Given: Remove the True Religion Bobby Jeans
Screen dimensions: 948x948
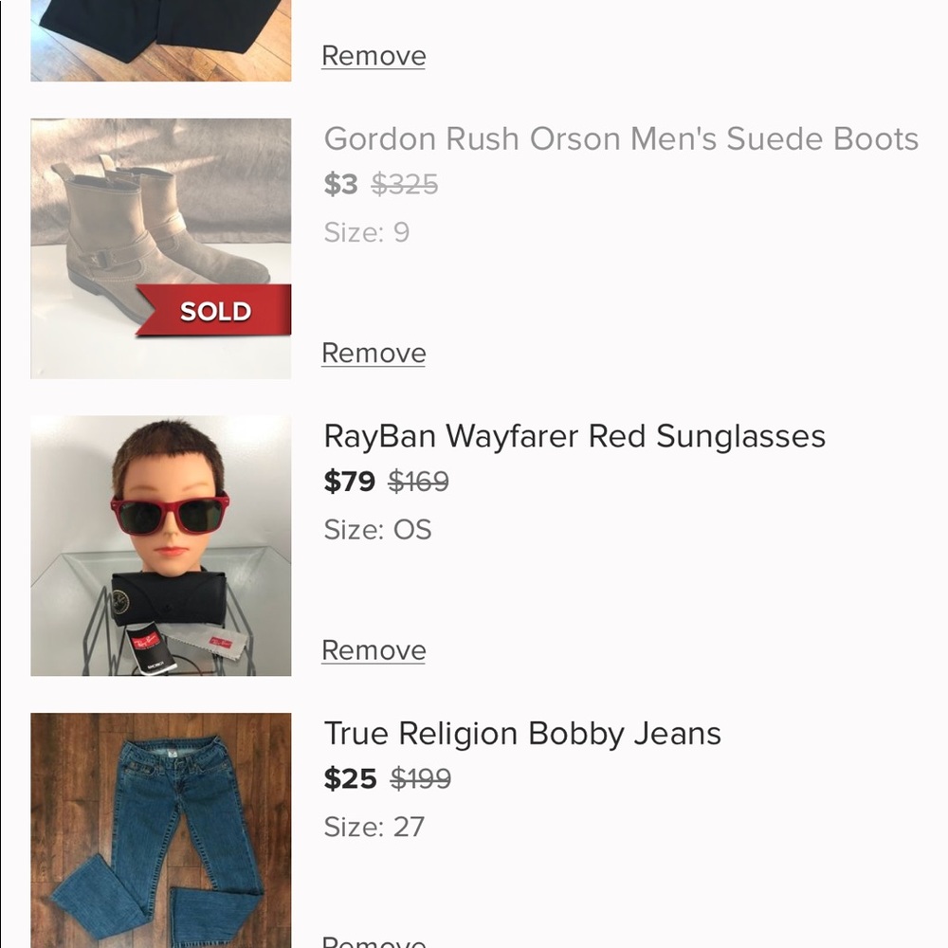Looking at the screenshot, I should [x=373, y=941].
